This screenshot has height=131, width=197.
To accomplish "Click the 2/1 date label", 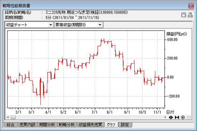I will [x=19, y=112].
